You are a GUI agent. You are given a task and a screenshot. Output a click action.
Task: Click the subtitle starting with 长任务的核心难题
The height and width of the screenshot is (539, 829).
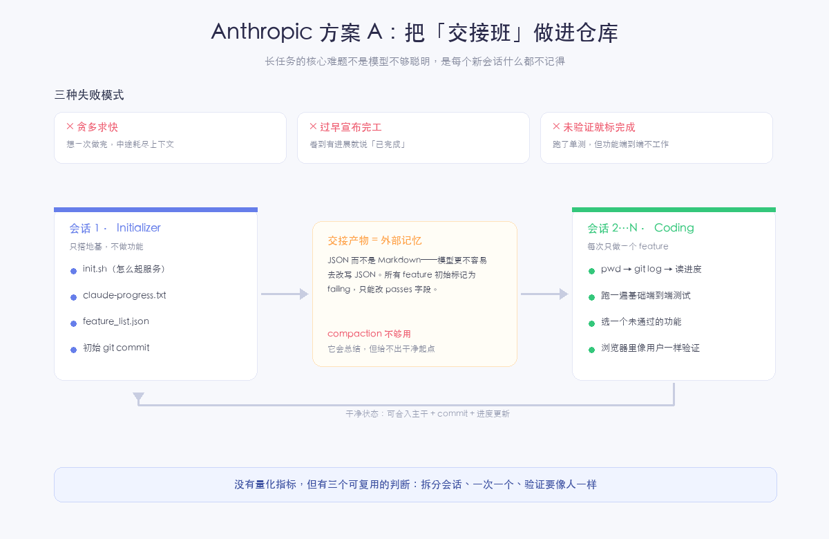(414, 62)
